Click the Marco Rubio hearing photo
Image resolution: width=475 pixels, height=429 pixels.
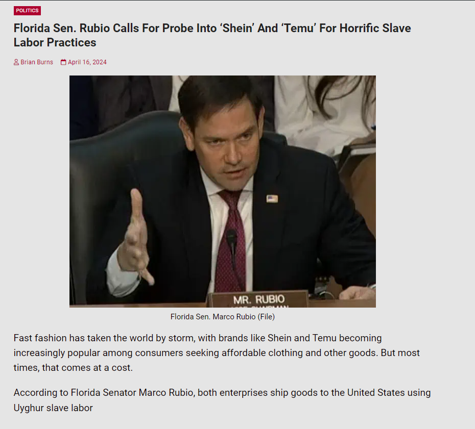pyautogui.click(x=223, y=191)
